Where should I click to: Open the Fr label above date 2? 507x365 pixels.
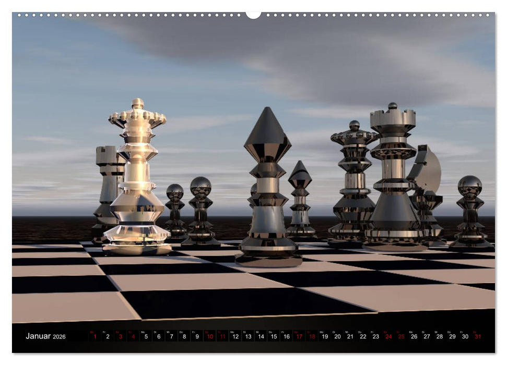(103, 332)
